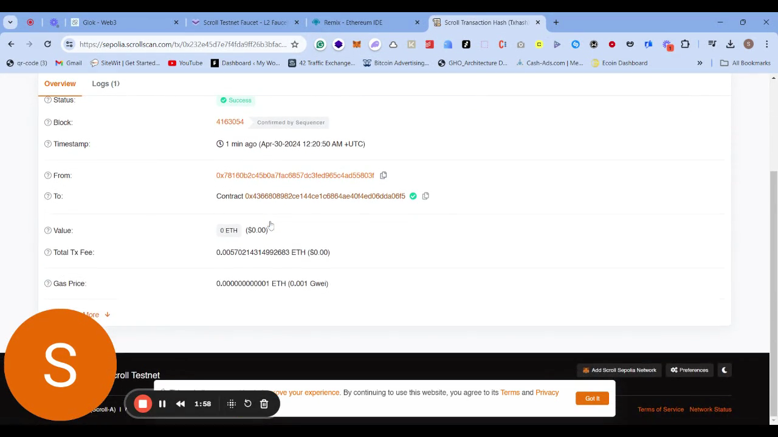
Task: Open the Network Status footer link
Action: click(711, 410)
